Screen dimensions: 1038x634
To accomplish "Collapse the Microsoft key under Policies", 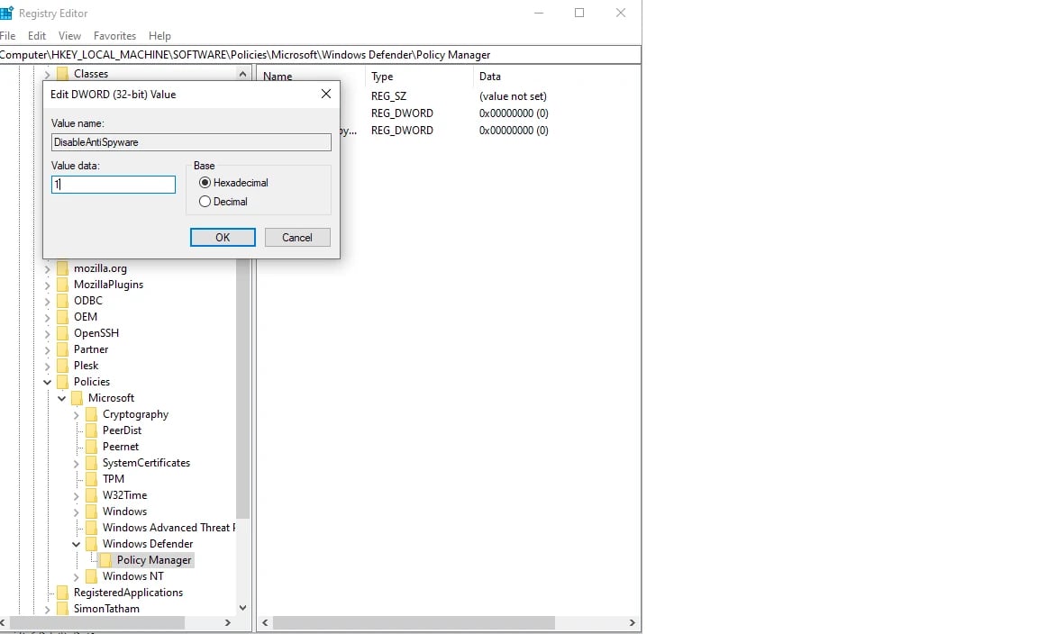I will [61, 398].
